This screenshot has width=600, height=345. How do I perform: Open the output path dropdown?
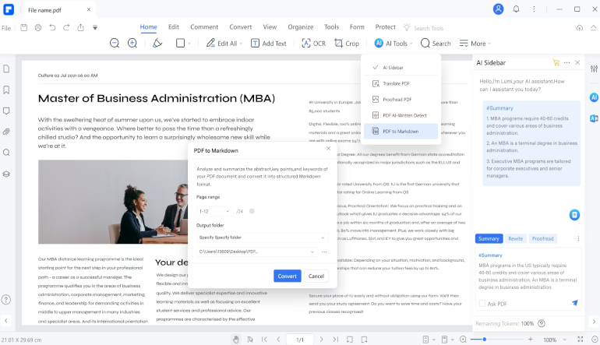point(257,252)
